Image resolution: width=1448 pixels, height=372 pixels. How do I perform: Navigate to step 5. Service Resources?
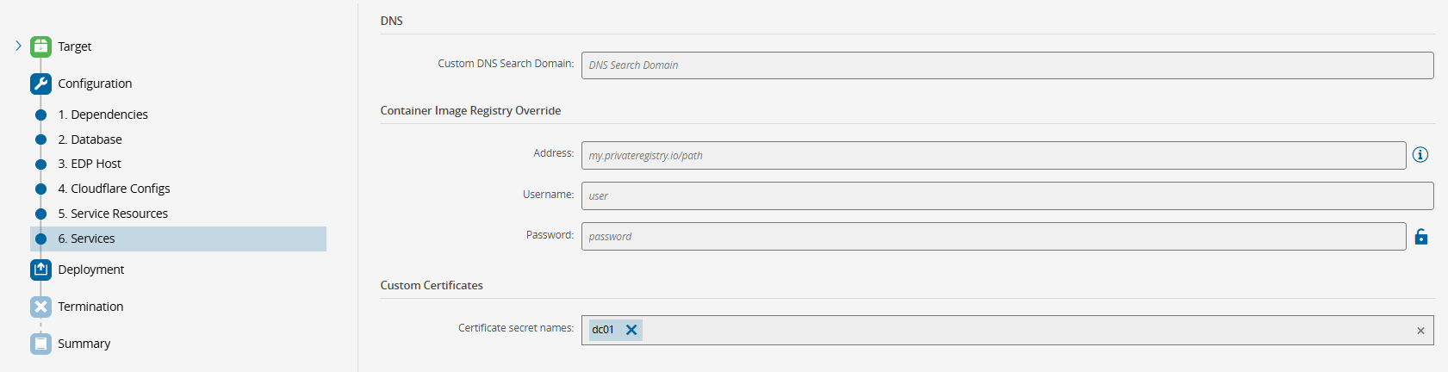point(113,214)
